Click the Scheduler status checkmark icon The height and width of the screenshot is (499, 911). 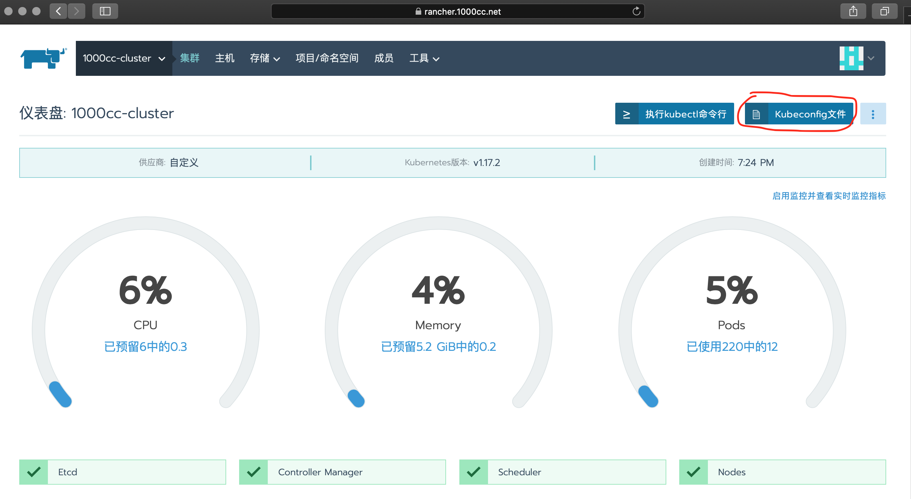pos(474,472)
